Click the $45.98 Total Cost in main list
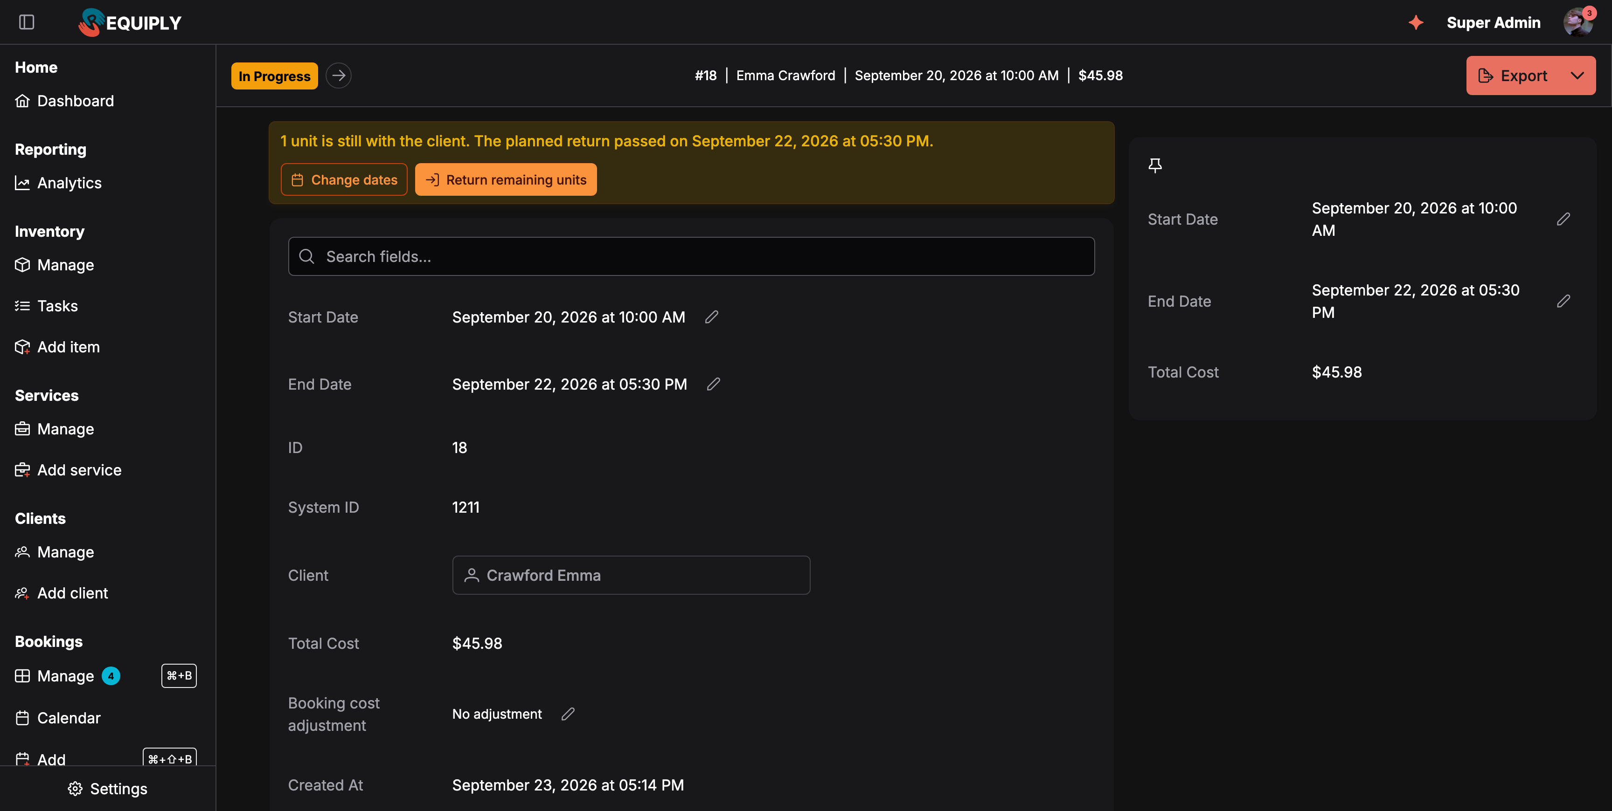Screen dimensions: 1612x811 (477, 643)
